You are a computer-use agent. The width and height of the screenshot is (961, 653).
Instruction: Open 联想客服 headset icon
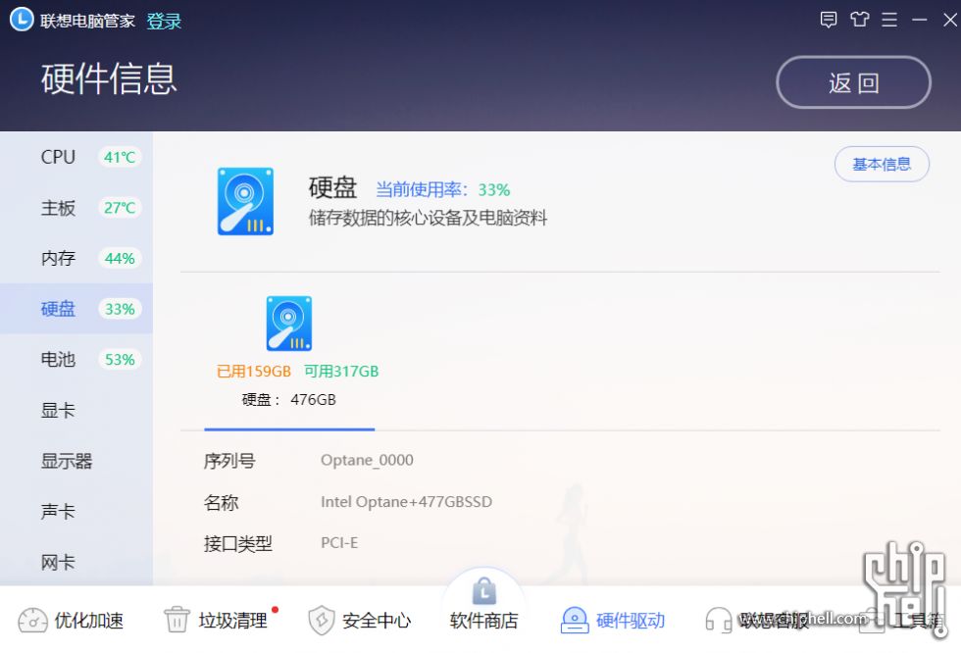[x=718, y=620]
